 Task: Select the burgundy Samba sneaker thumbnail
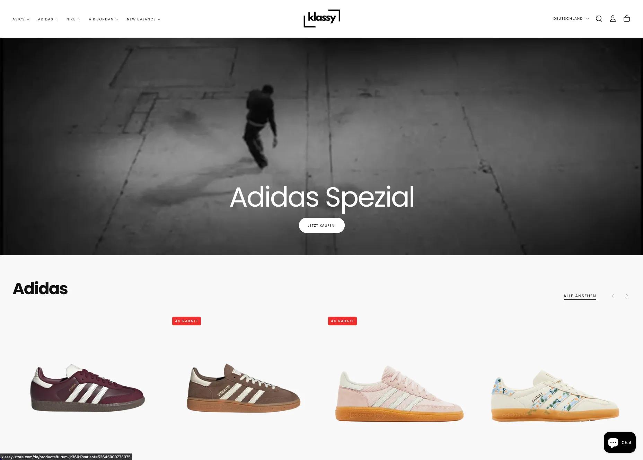coord(87,388)
